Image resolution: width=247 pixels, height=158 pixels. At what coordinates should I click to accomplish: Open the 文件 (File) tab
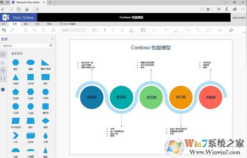pos(3,24)
